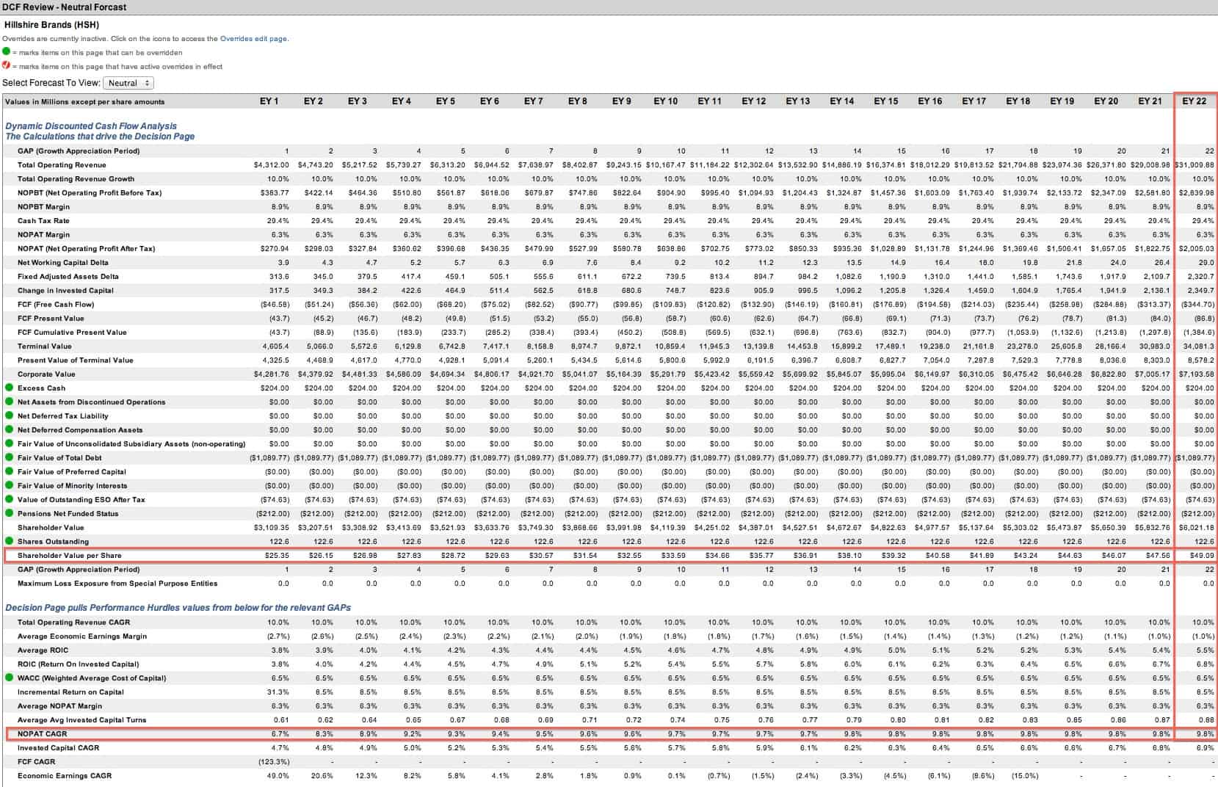1218x787 pixels.
Task: Click the $49.09 shareholder value per share cell
Action: tap(1201, 556)
